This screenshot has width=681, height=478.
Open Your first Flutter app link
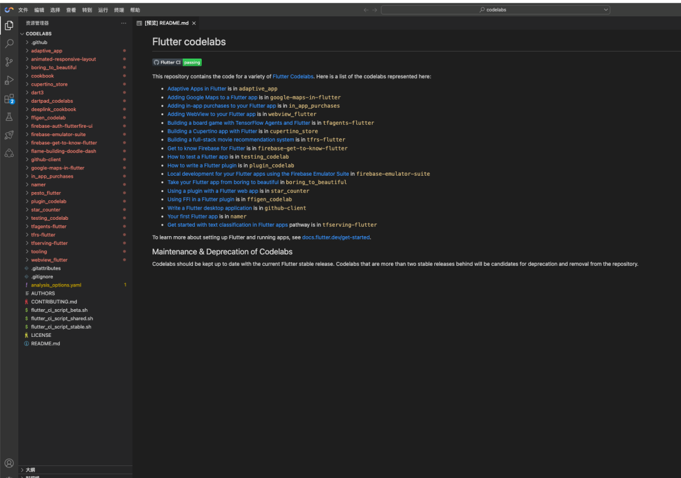[x=192, y=217]
